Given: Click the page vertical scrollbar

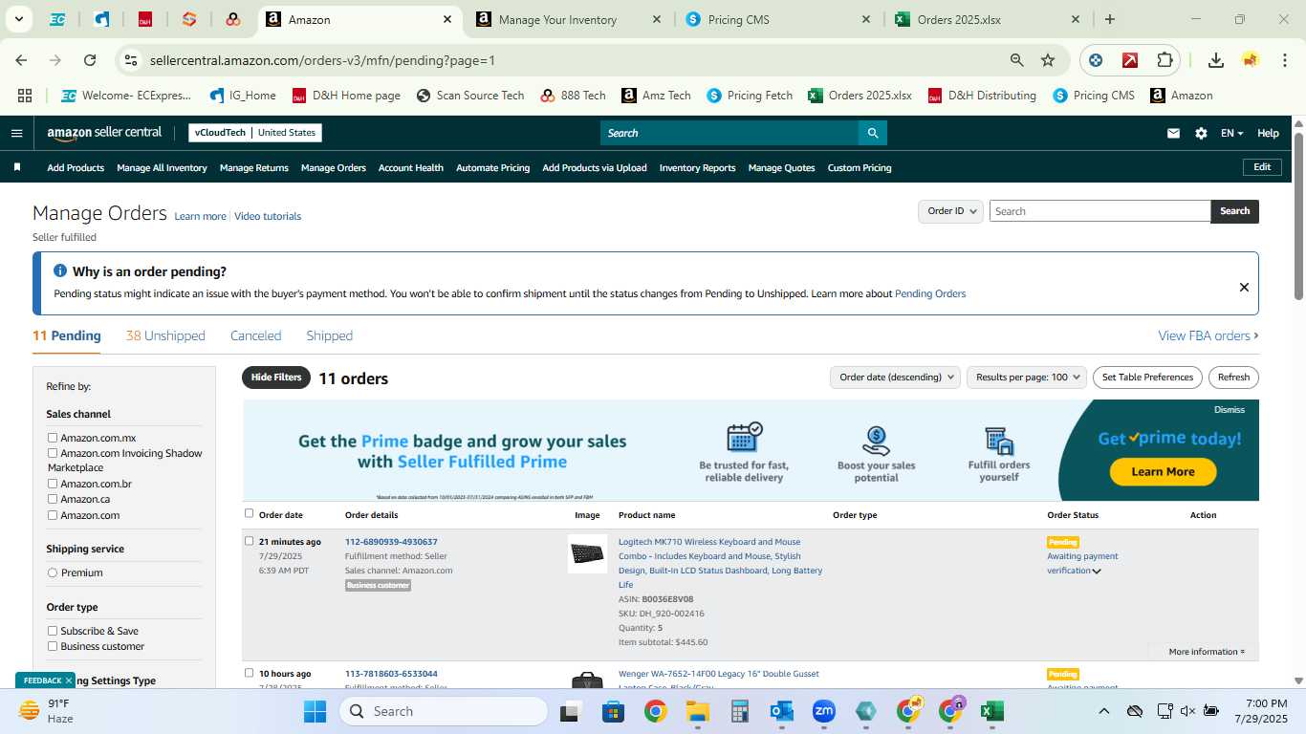Looking at the screenshot, I should click(1299, 217).
